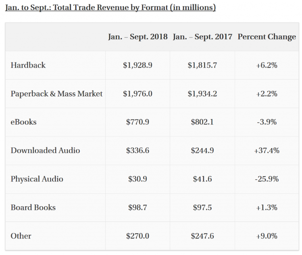Select the Downloaded Audio row label
Viewport: 302px width, 255px height.
coord(45,150)
